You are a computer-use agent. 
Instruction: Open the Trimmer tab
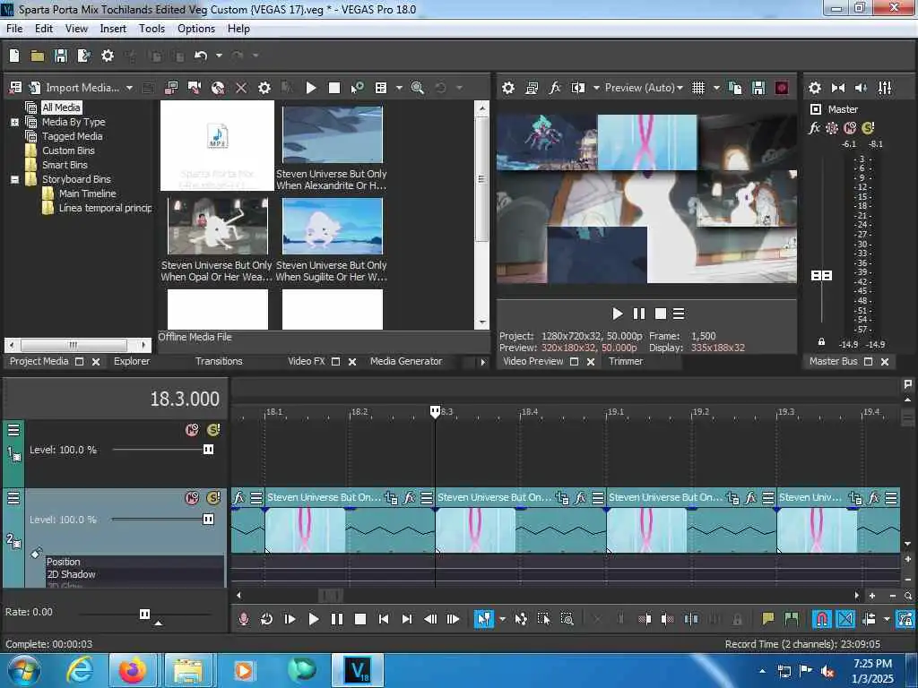point(625,361)
